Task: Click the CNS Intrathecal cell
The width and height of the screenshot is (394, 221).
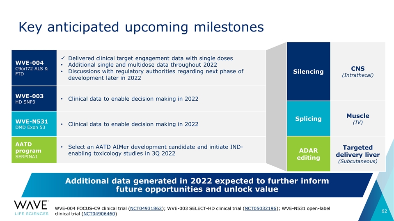Action: tap(358, 71)
